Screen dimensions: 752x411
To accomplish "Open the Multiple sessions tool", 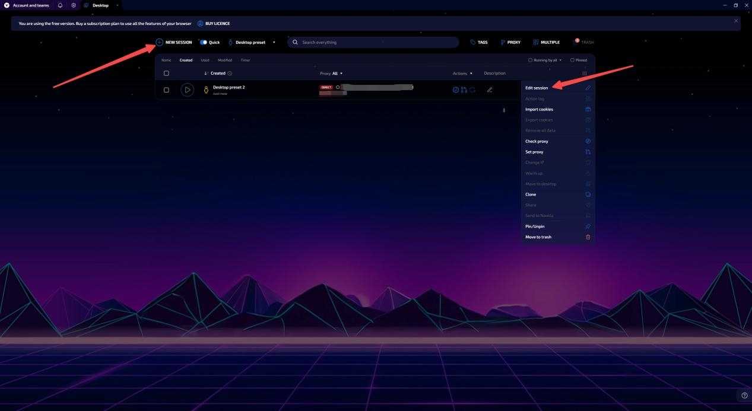I will [x=546, y=42].
